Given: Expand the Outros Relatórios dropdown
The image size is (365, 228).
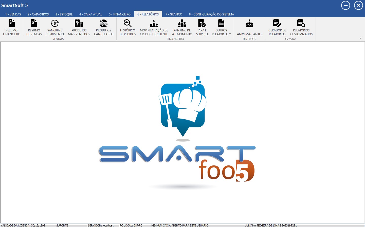Looking at the screenshot, I should point(221,28).
